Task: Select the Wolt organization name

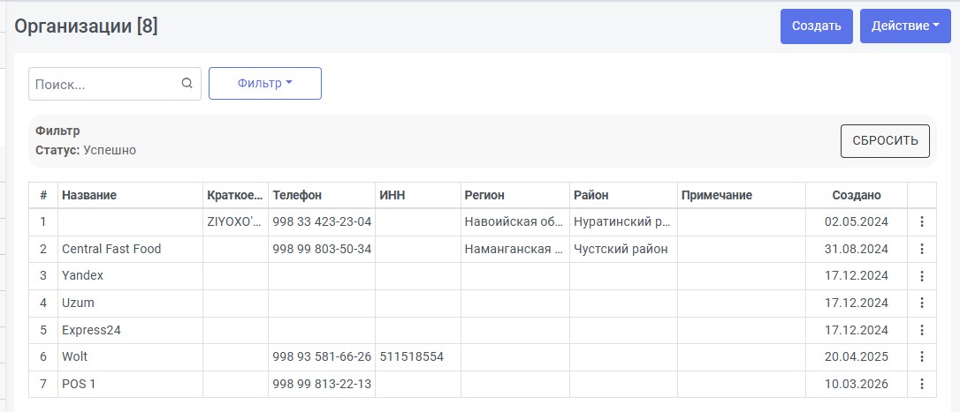Action: 74,356
